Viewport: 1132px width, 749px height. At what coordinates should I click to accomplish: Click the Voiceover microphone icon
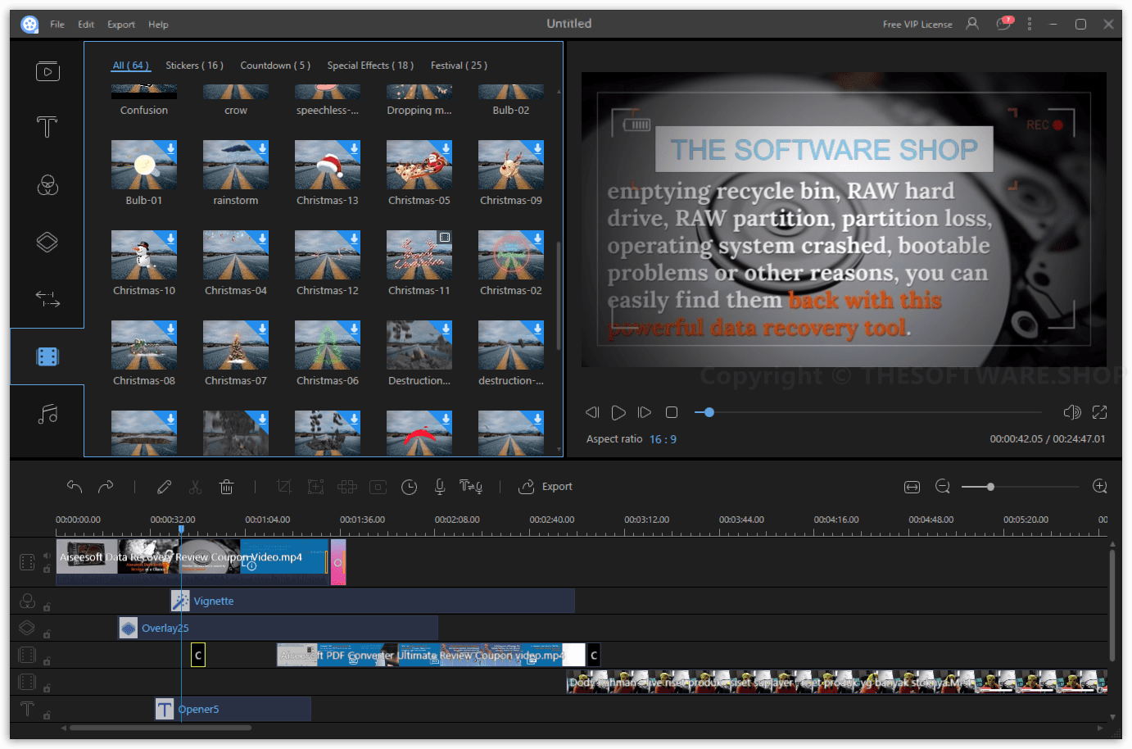[440, 487]
